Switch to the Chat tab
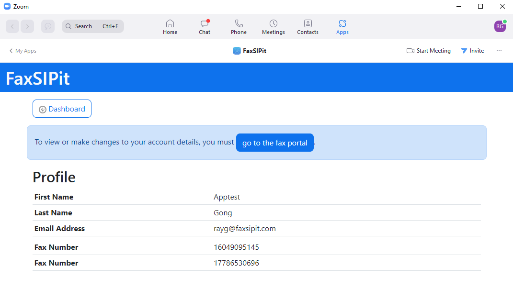Image resolution: width=513 pixels, height=289 pixels. [205, 27]
